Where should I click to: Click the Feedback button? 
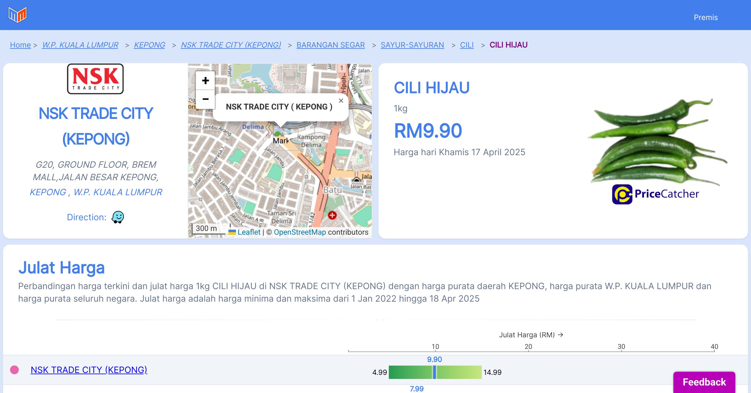click(704, 382)
